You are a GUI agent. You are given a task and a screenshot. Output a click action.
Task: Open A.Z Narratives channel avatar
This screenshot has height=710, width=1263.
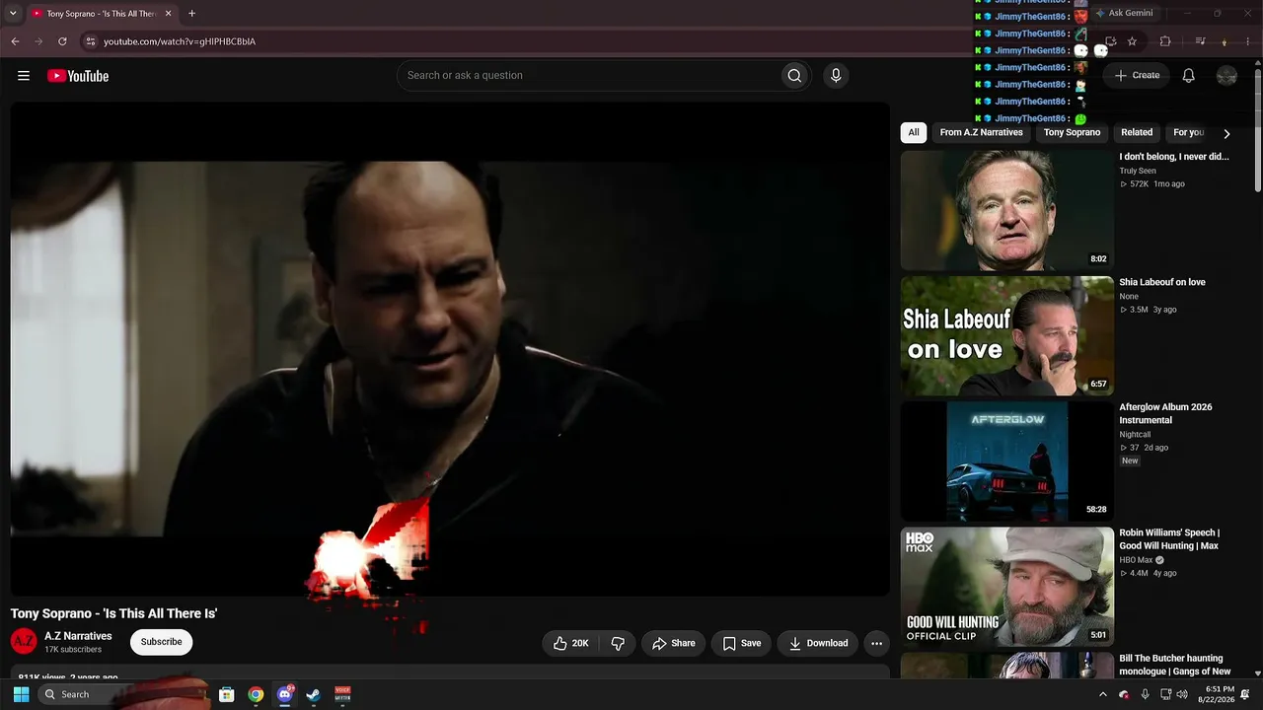pyautogui.click(x=24, y=642)
